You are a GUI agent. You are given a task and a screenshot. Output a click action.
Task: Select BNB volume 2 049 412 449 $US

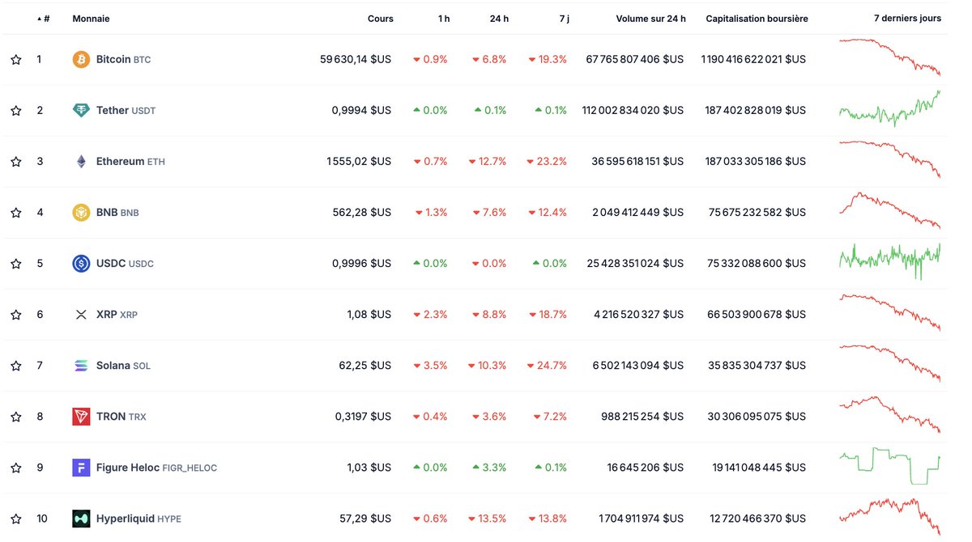tap(637, 213)
